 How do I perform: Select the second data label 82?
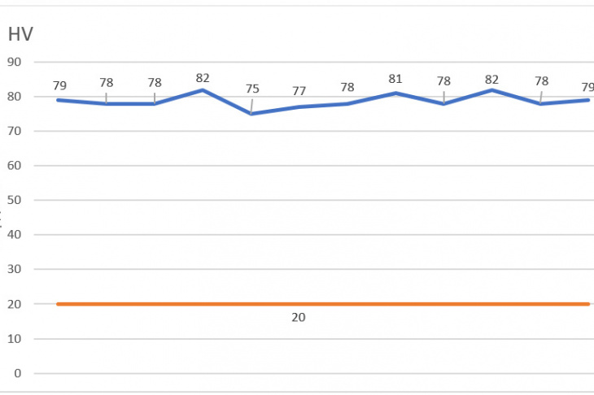(x=491, y=80)
